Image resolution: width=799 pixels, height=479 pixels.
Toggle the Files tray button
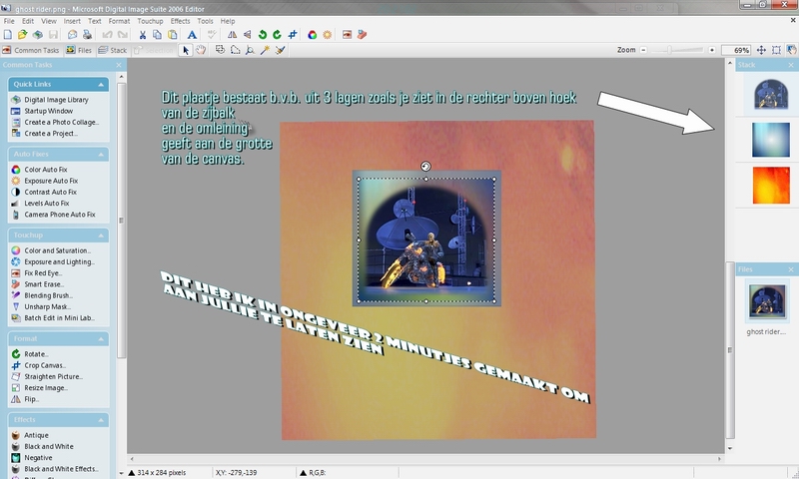pyautogui.click(x=80, y=50)
